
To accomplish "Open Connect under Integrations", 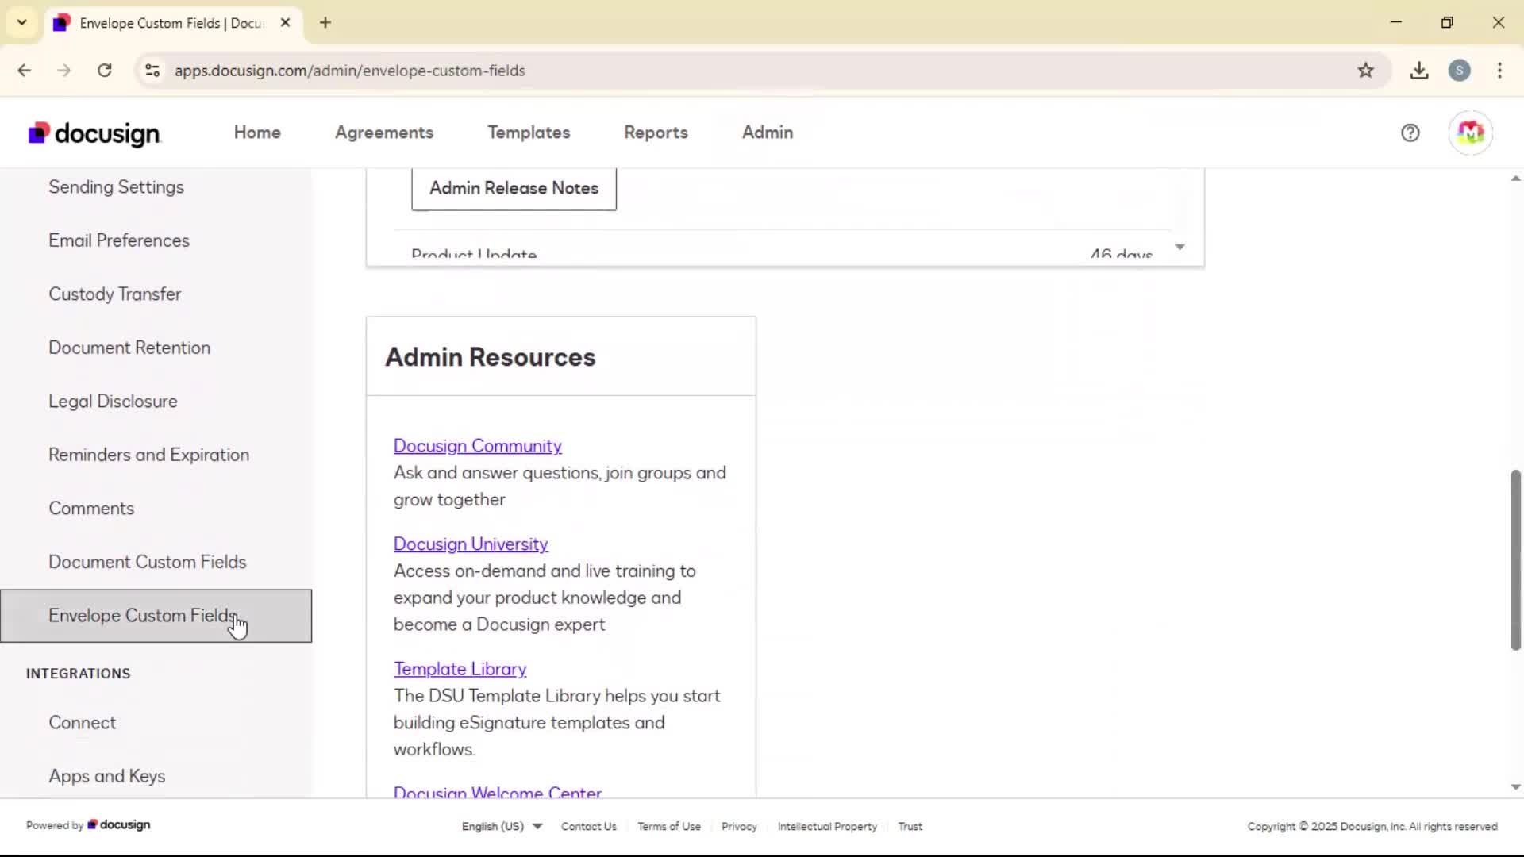I will (83, 723).
